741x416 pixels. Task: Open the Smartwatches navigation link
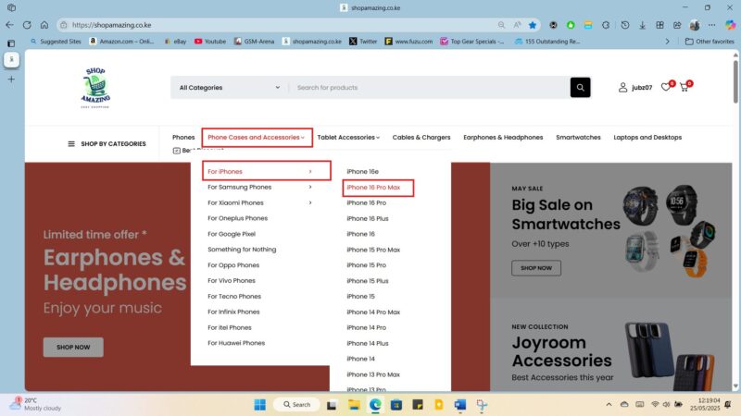(x=578, y=138)
